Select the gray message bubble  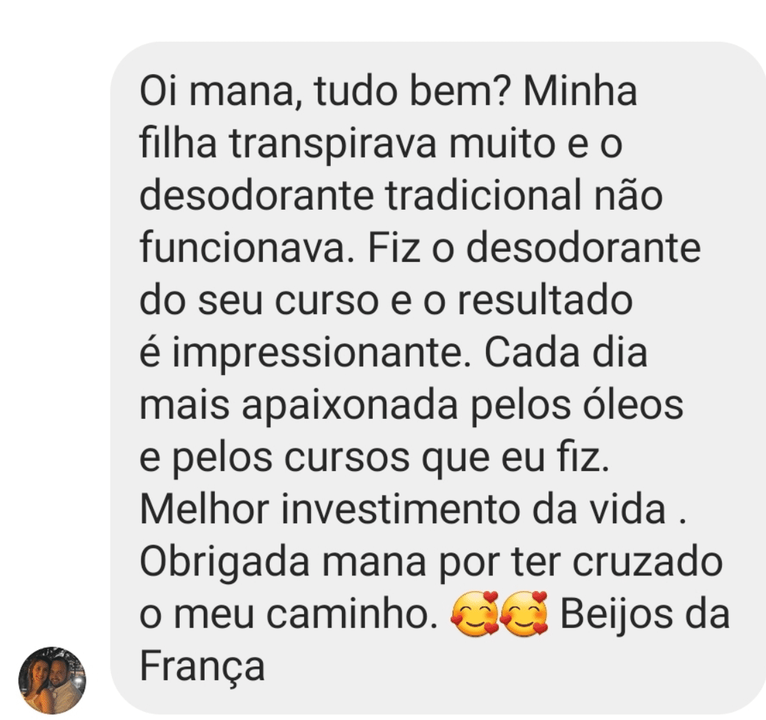coord(438,378)
